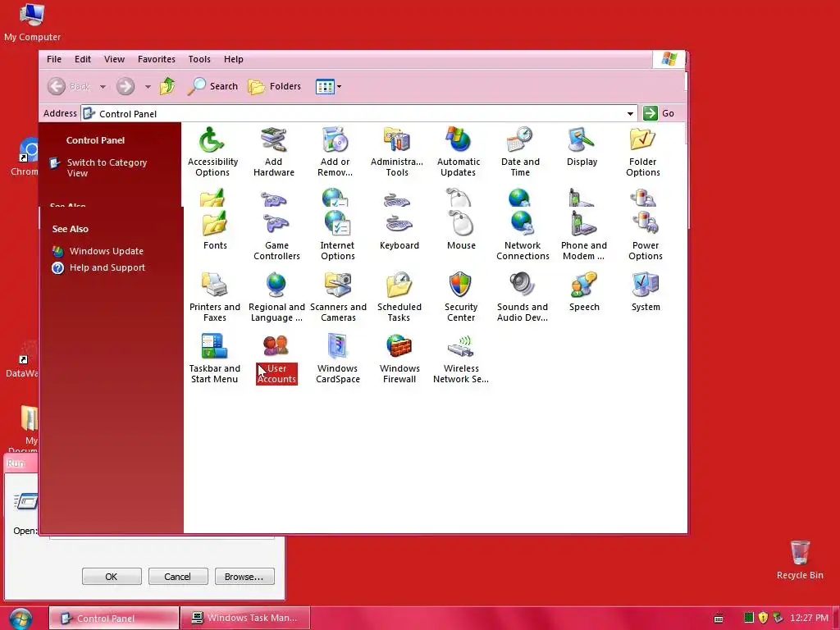Open Printers and Faxes icon
This screenshot has height=630, width=840.
coord(215,297)
